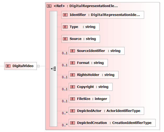Select the Copyright string element
The image size is (164, 132).
point(90,87)
